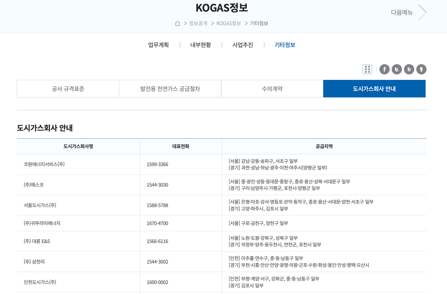Click the 도시가스회사 안내 section heading
Viewport: 447px width, 294px height.
[45, 128]
